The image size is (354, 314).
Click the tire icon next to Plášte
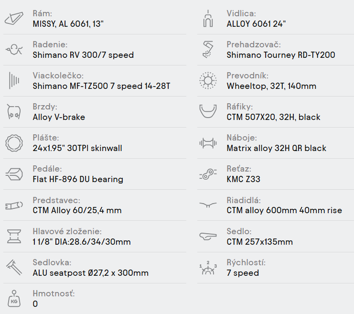pyautogui.click(x=14, y=143)
